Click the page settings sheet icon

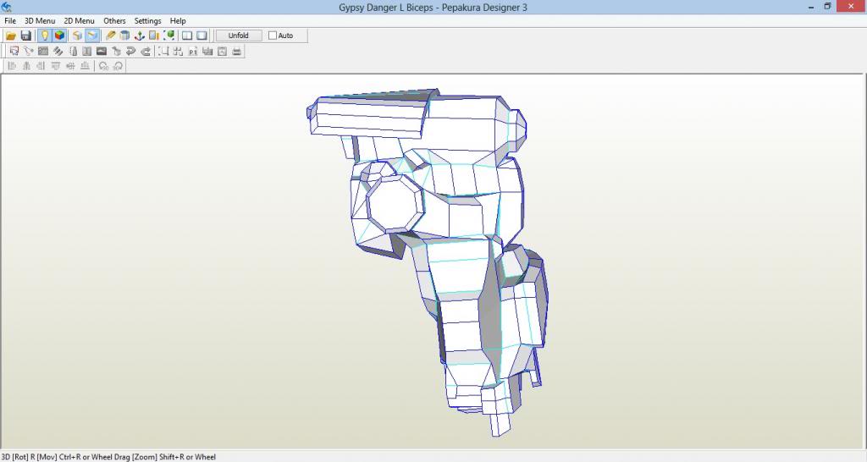coord(223,52)
